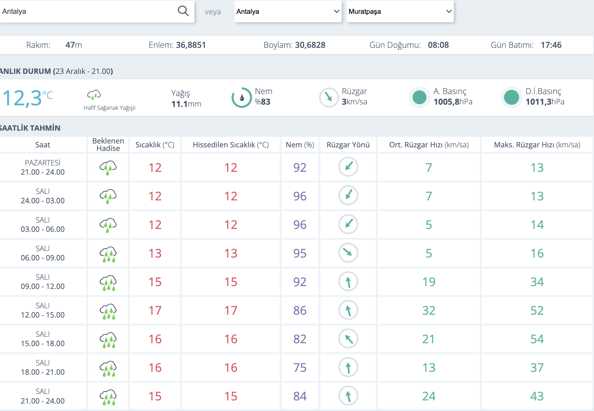
Task: Click weather icon for Salı 09.00 - 12.00
Action: (x=108, y=283)
